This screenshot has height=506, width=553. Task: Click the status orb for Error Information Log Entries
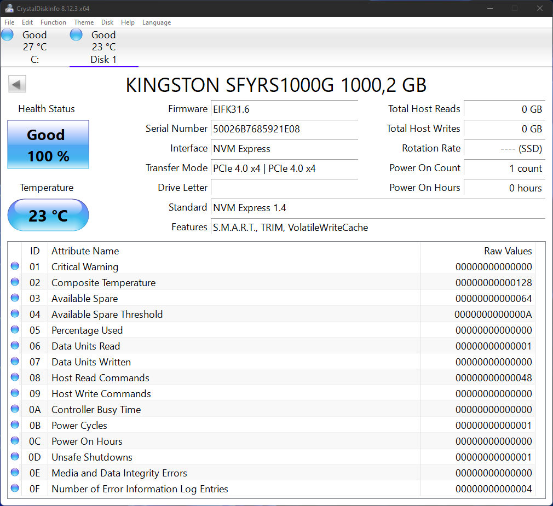click(x=15, y=488)
